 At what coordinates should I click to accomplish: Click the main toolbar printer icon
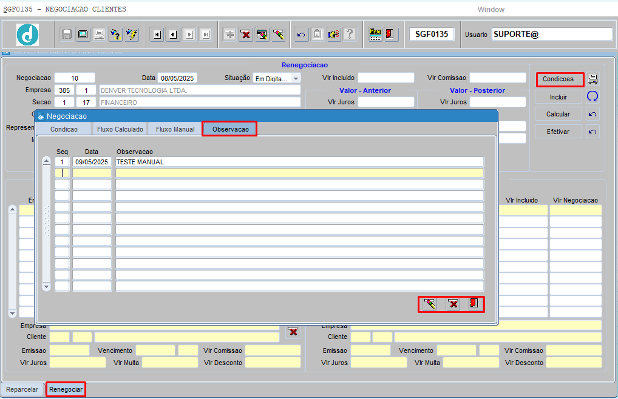click(99, 35)
